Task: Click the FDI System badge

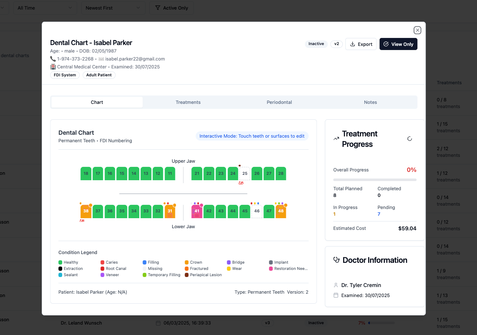Action: [x=65, y=75]
